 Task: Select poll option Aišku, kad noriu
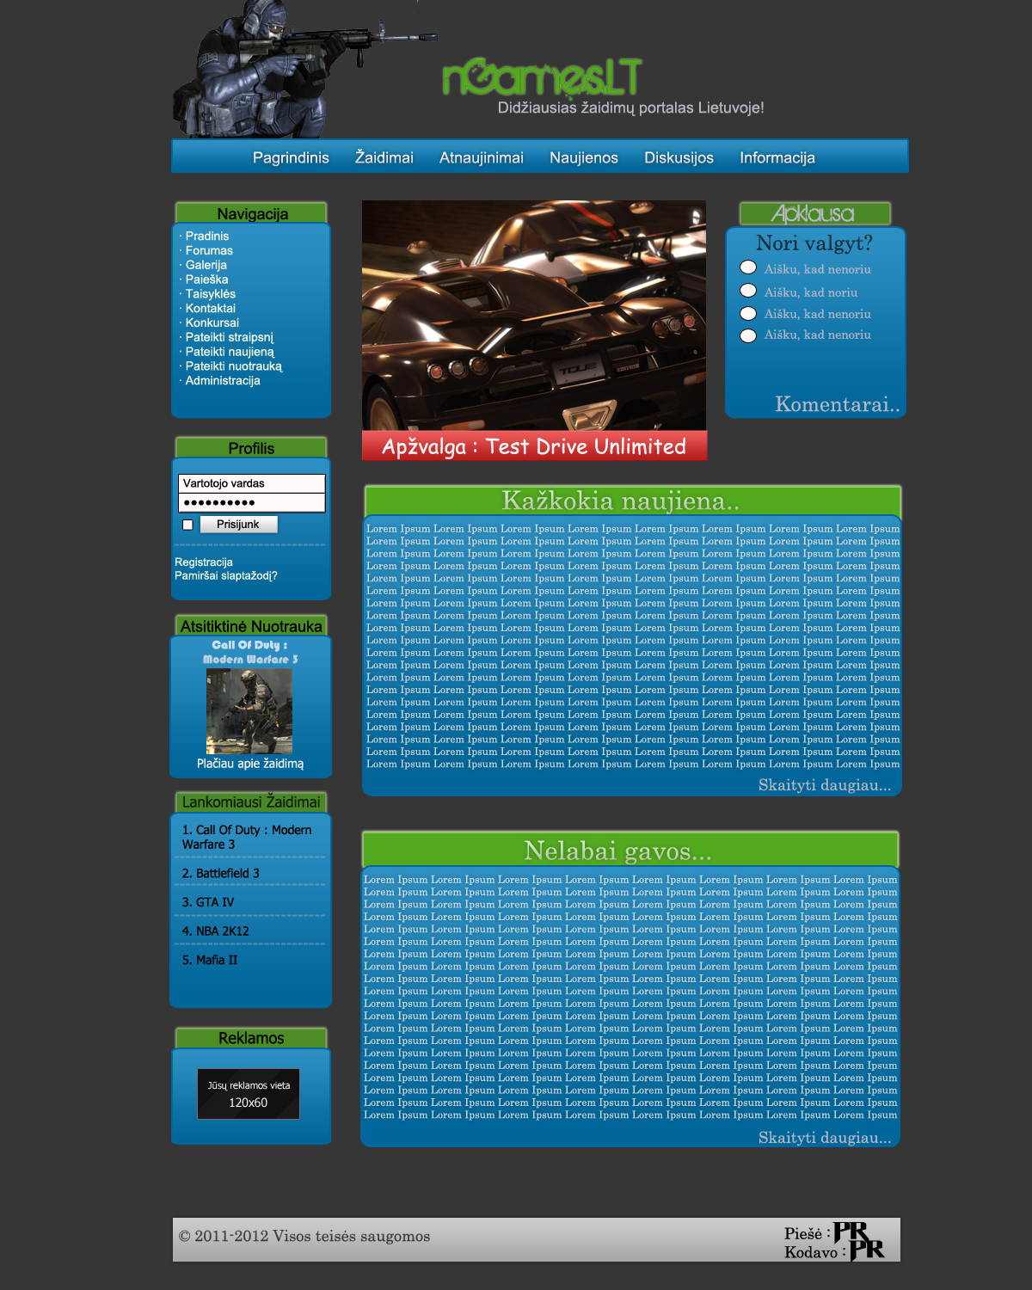(748, 292)
